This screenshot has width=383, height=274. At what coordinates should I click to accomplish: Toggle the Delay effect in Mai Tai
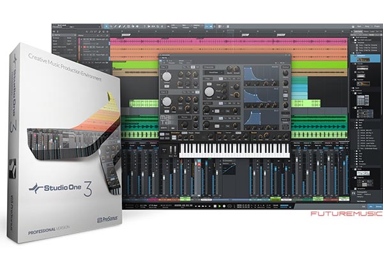[x=218, y=133]
